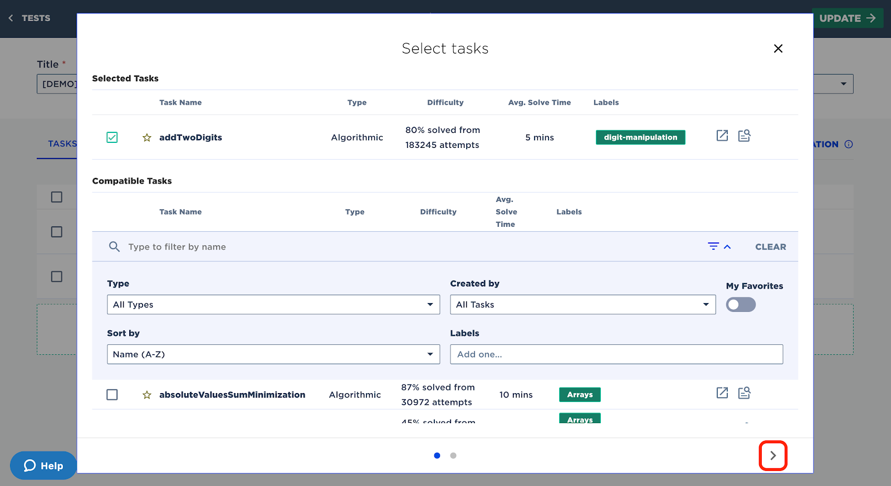Click the Compatible Tasks Difficulty header

[438, 212]
